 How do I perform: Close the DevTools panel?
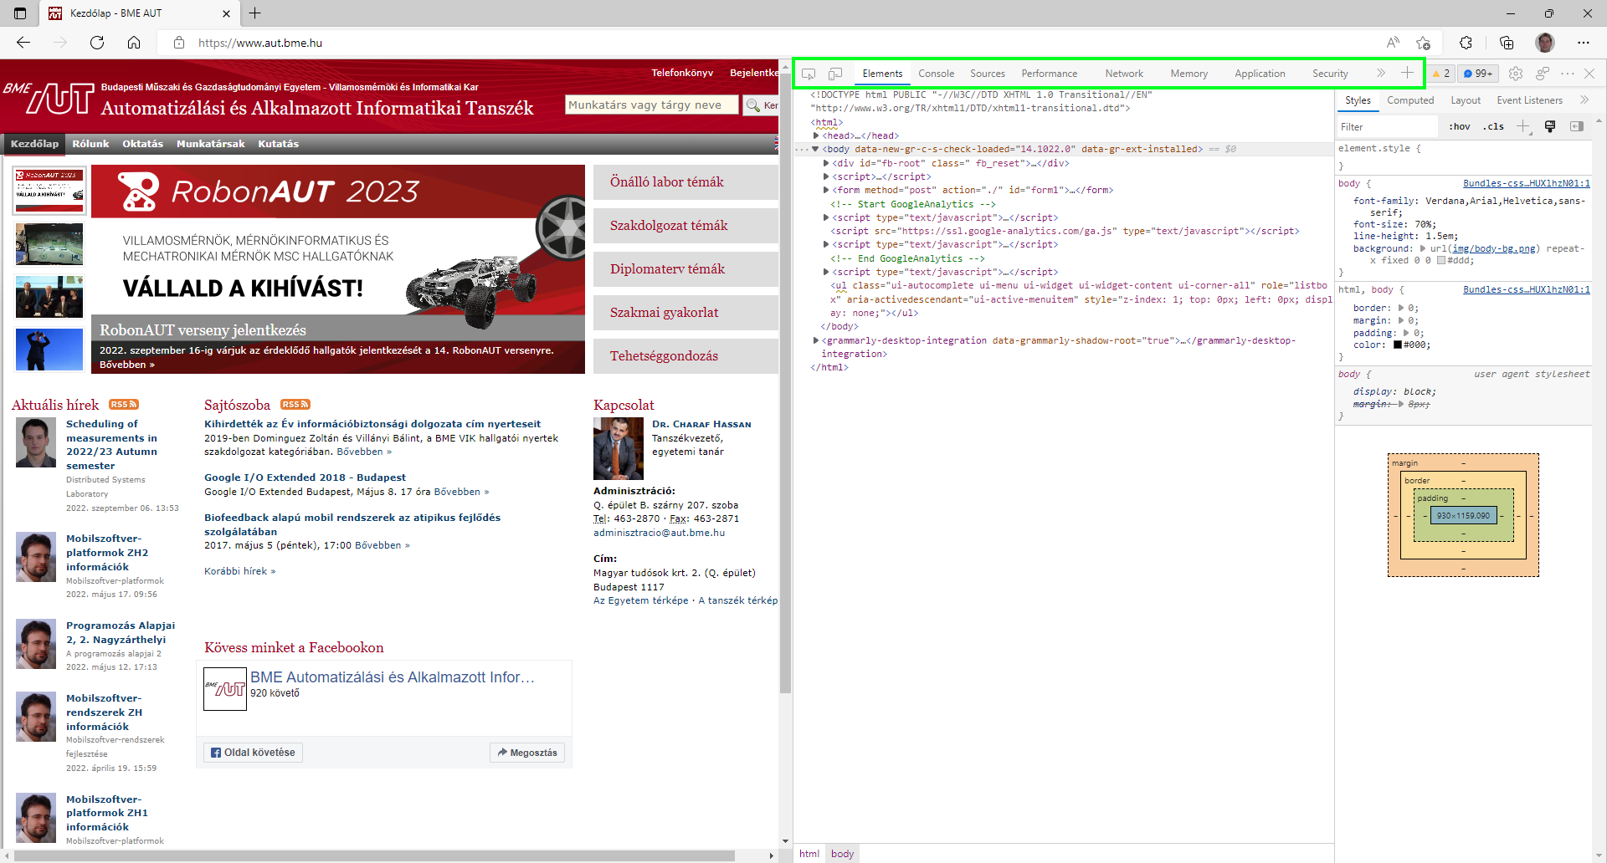(x=1589, y=74)
